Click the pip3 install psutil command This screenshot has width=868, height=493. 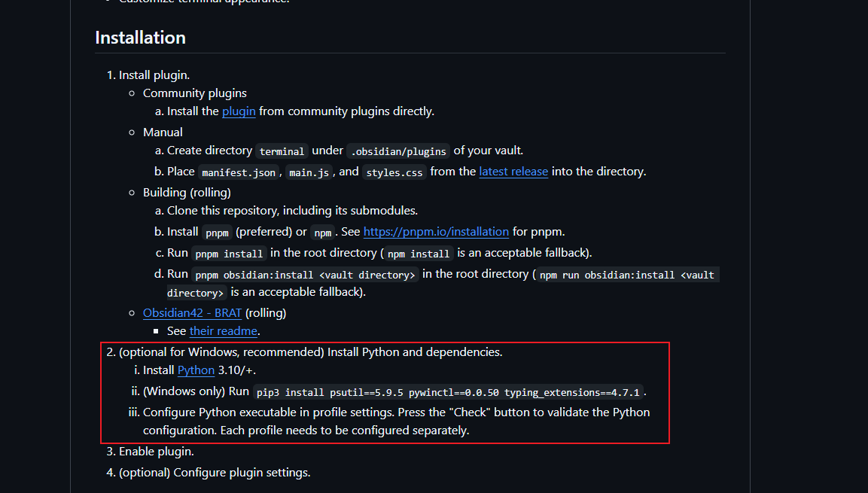pos(448,392)
